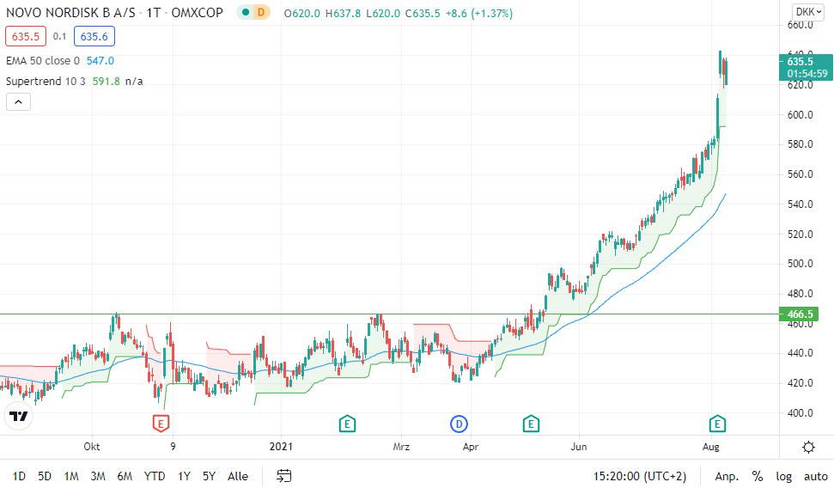Click the Supertrend value 591.8
The height and width of the screenshot is (488, 834).
(x=106, y=82)
